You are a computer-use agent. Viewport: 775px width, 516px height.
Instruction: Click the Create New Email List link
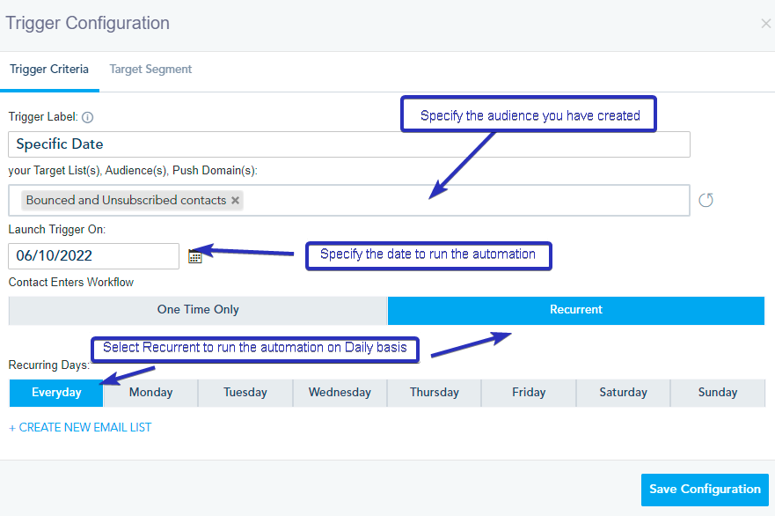click(x=80, y=427)
